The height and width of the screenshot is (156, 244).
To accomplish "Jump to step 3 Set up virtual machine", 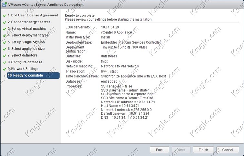I will (27, 29).
